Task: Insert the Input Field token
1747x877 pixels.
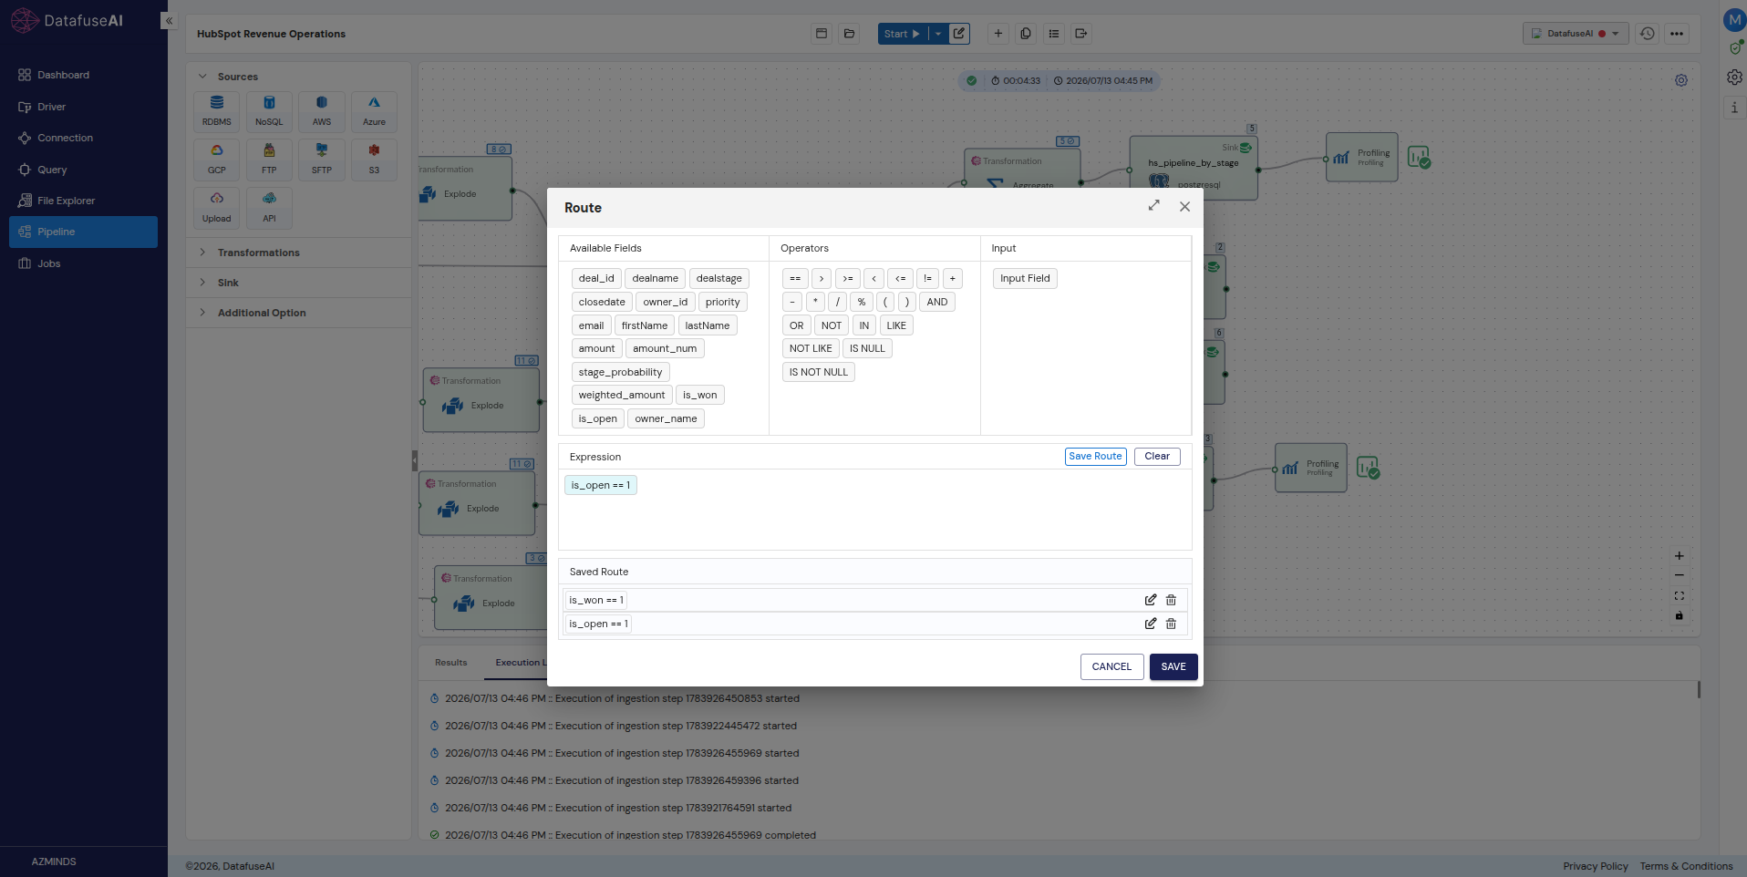Action: point(1025,278)
